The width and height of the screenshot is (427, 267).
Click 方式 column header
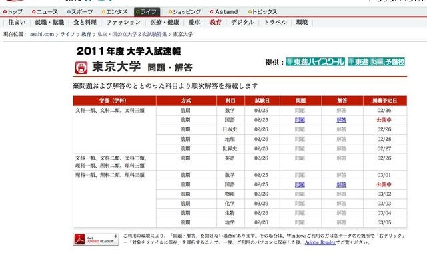(x=186, y=101)
